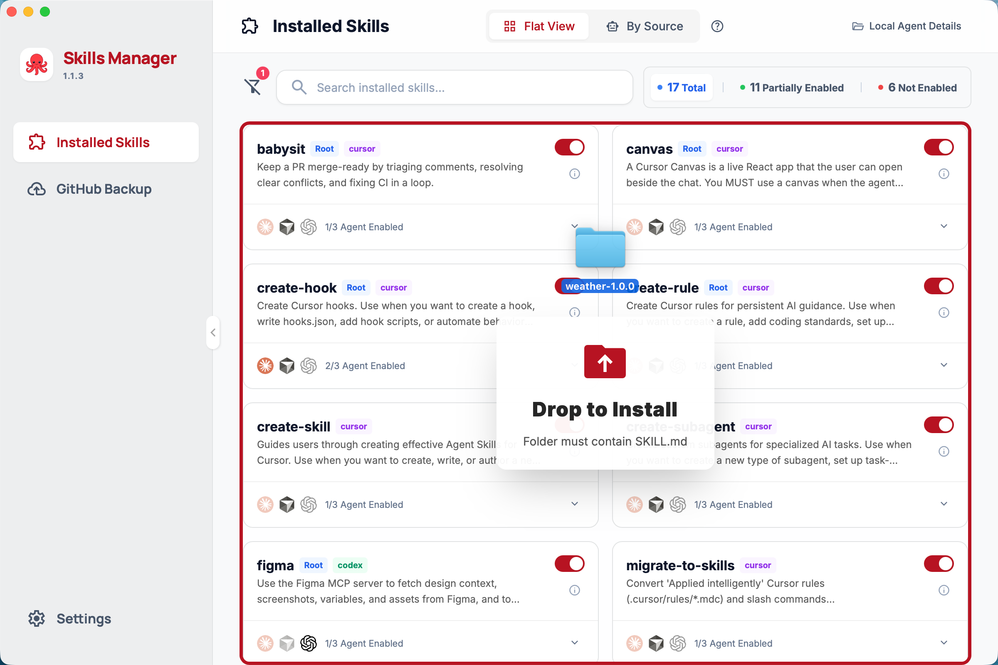Click the Cursor cube icon on babysit card

pos(287,227)
